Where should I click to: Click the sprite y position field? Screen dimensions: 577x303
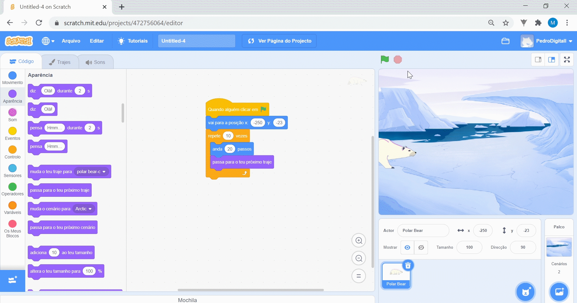click(526, 230)
